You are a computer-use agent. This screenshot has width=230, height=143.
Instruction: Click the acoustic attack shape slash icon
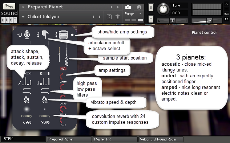coord(20,83)
